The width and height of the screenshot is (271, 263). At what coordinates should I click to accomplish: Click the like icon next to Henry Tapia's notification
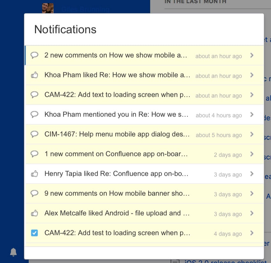tap(34, 173)
